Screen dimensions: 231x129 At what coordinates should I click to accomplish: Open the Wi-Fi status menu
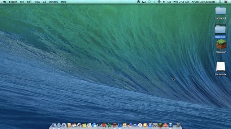[x=159, y=2]
